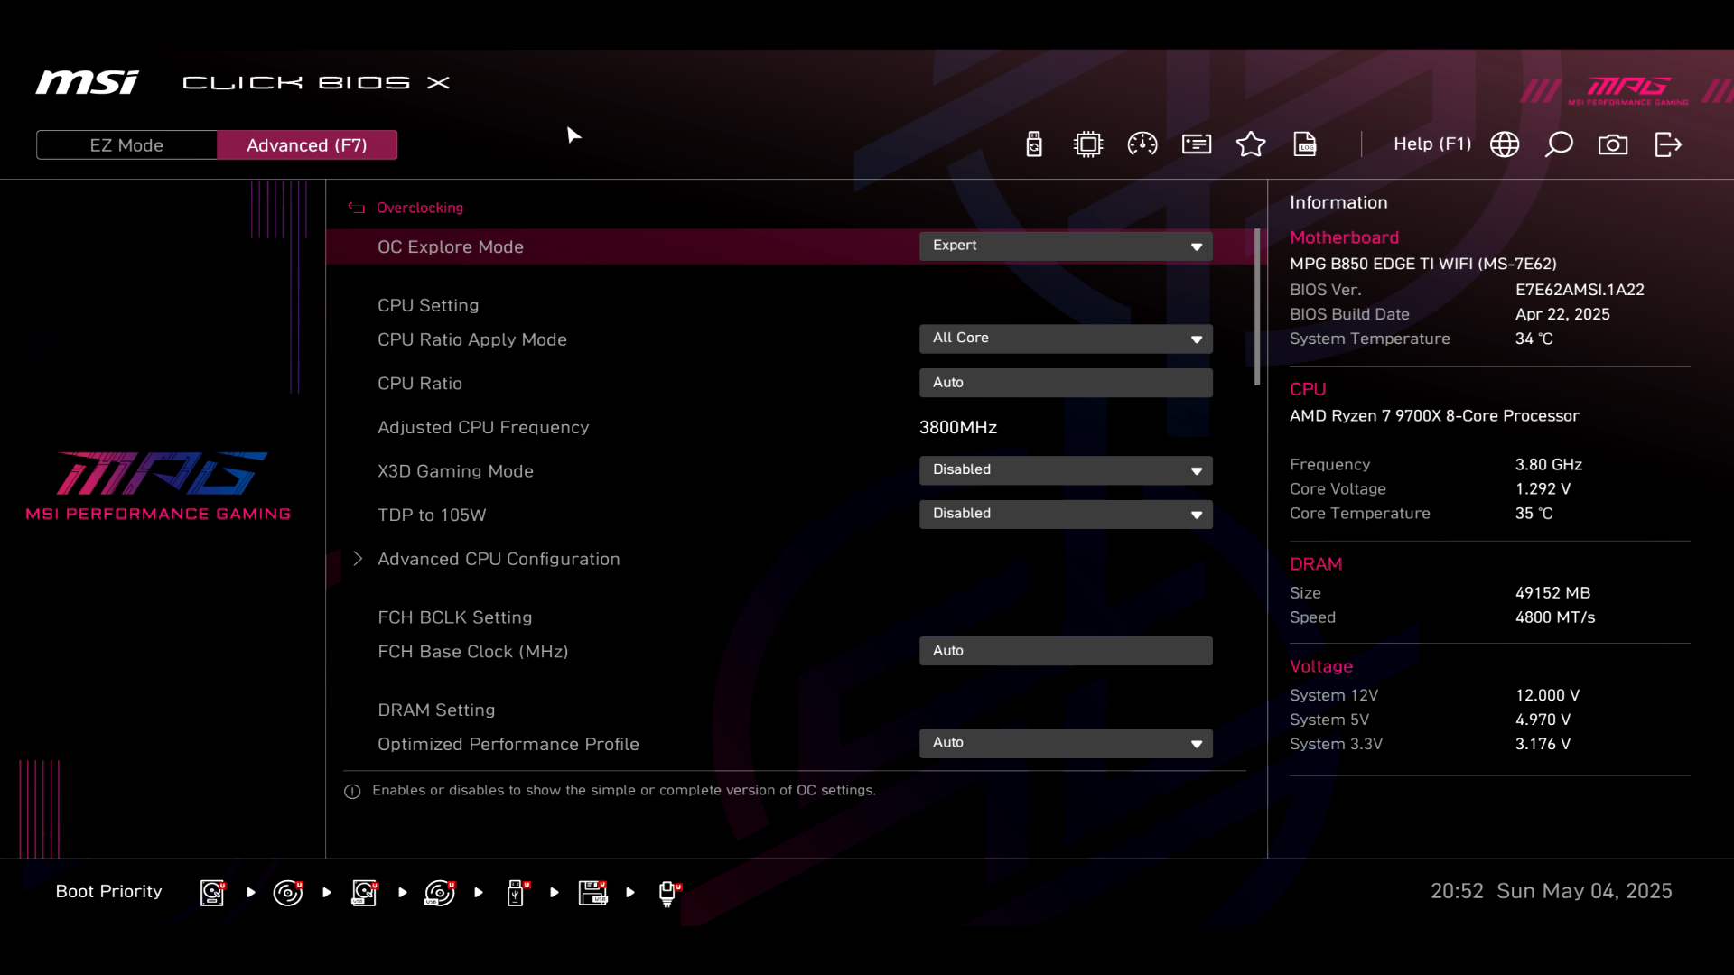Viewport: 1734px width, 975px height.
Task: Click the exit arrow icon
Action: point(1667,144)
